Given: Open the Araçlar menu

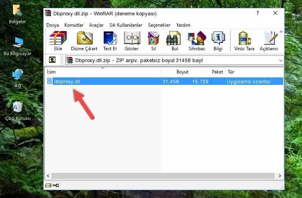Looking at the screenshot, I should (96, 25).
